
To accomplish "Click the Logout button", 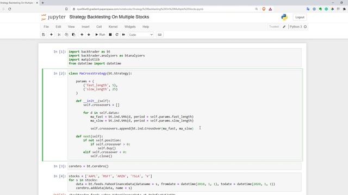I will click(x=300, y=17).
